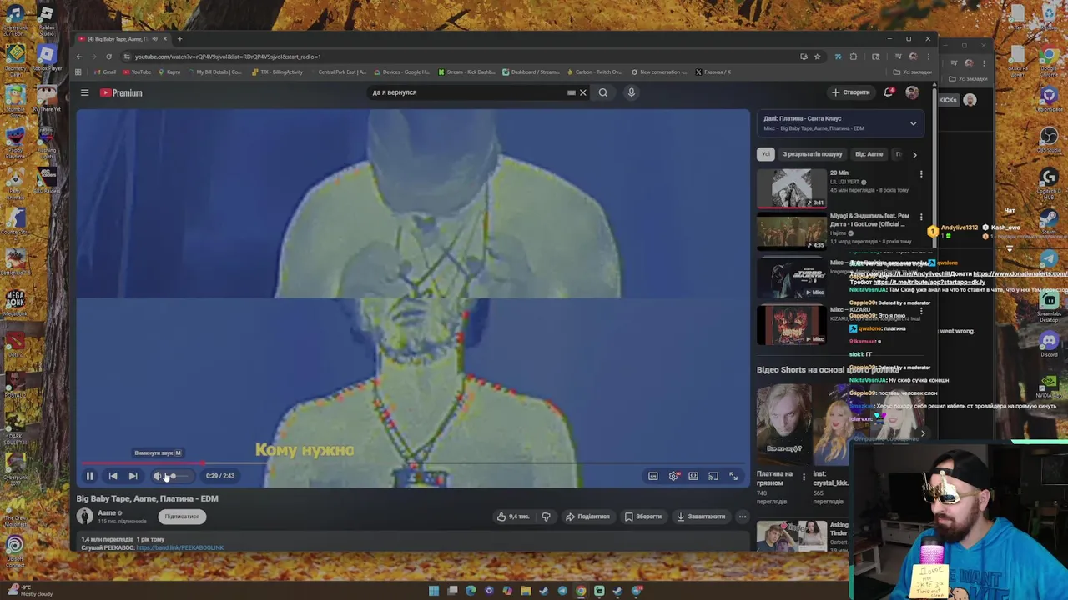Open options for the KIZARU mix
The image size is (1068, 600).
pos(921,312)
